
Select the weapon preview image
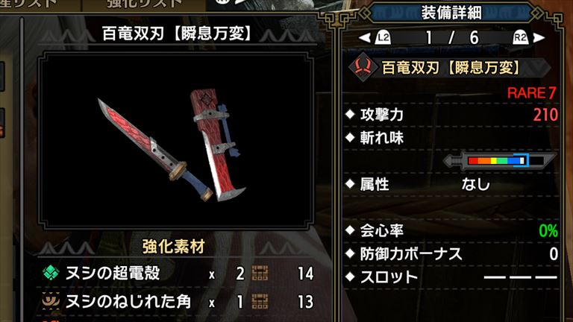[x=176, y=141]
